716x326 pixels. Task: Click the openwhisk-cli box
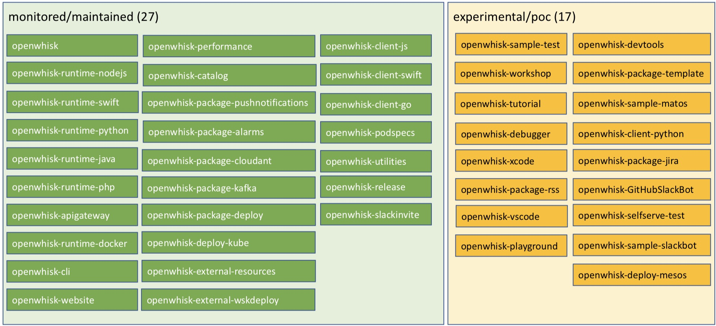[72, 272]
